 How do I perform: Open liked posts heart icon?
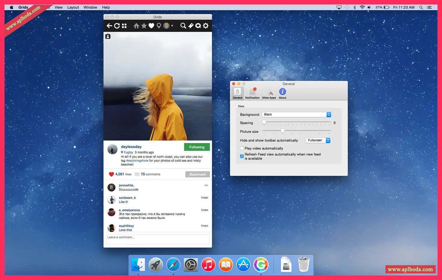(x=151, y=26)
